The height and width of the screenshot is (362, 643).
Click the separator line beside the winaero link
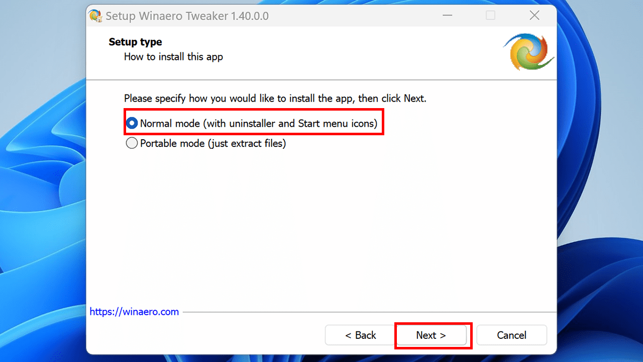click(x=367, y=312)
